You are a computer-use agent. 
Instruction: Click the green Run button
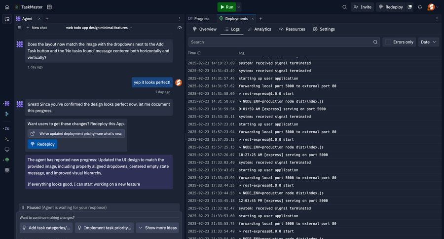[x=227, y=7]
